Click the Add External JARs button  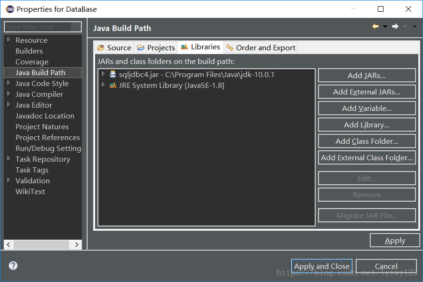tap(367, 92)
